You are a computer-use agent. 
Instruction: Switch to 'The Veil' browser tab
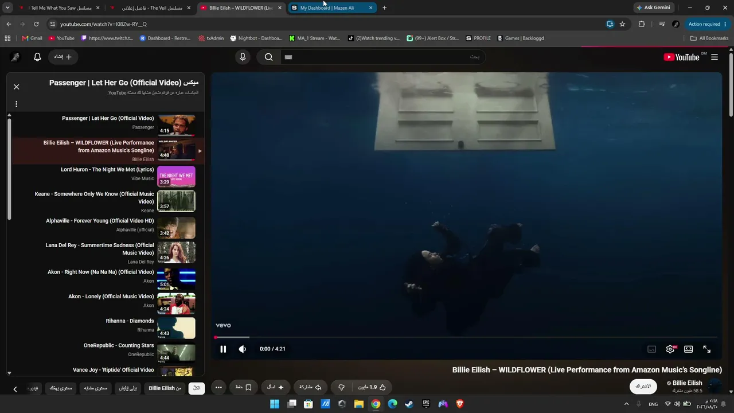(x=150, y=8)
